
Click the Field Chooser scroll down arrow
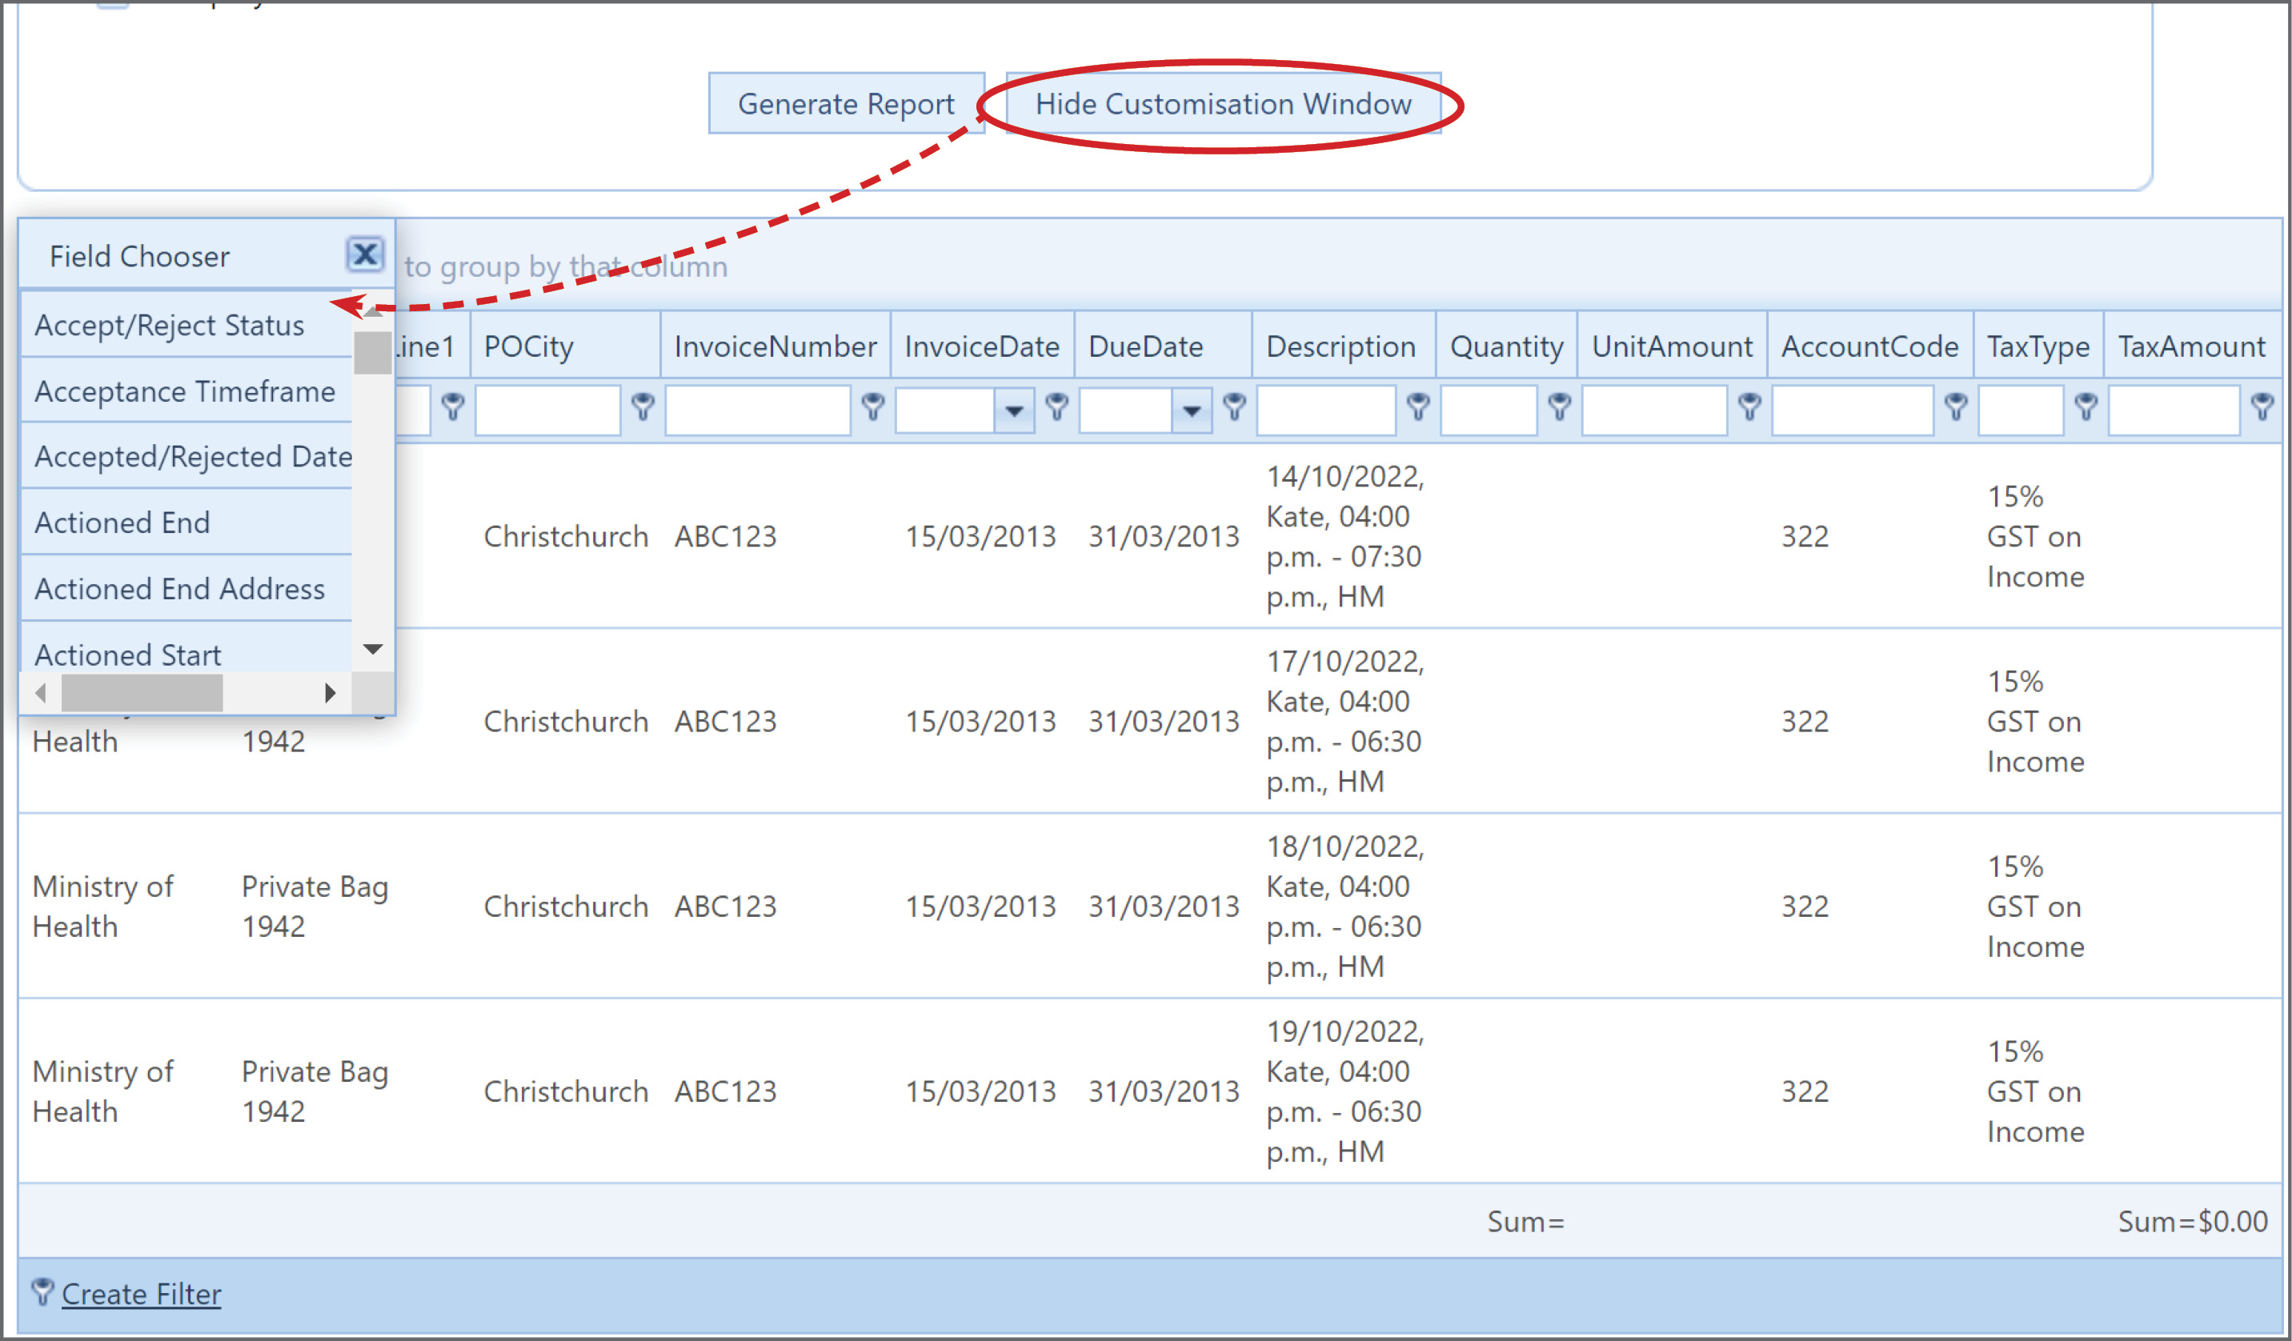point(373,649)
